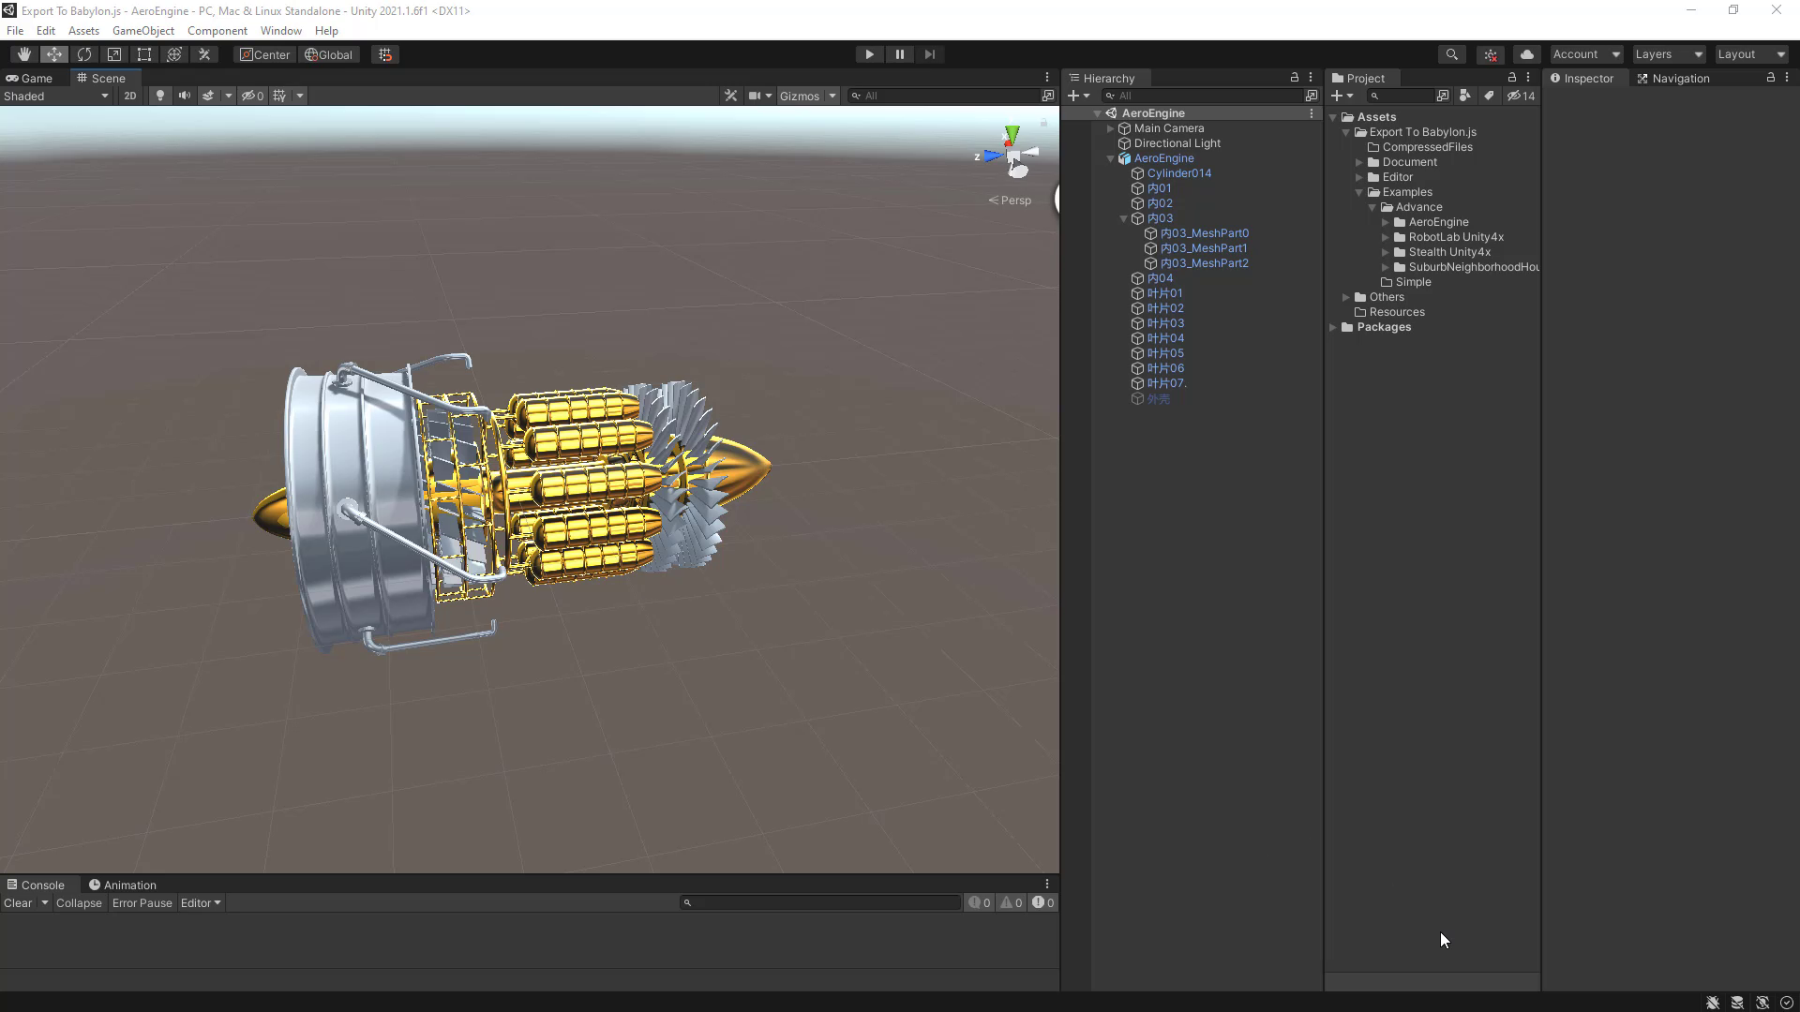Open Layout dropdown
Screen dimensions: 1800x1012
pyautogui.click(x=1751, y=54)
